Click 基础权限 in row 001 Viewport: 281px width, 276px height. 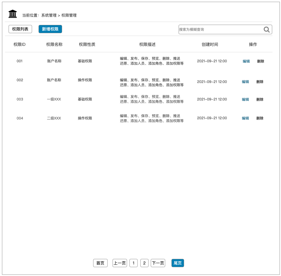85,61
